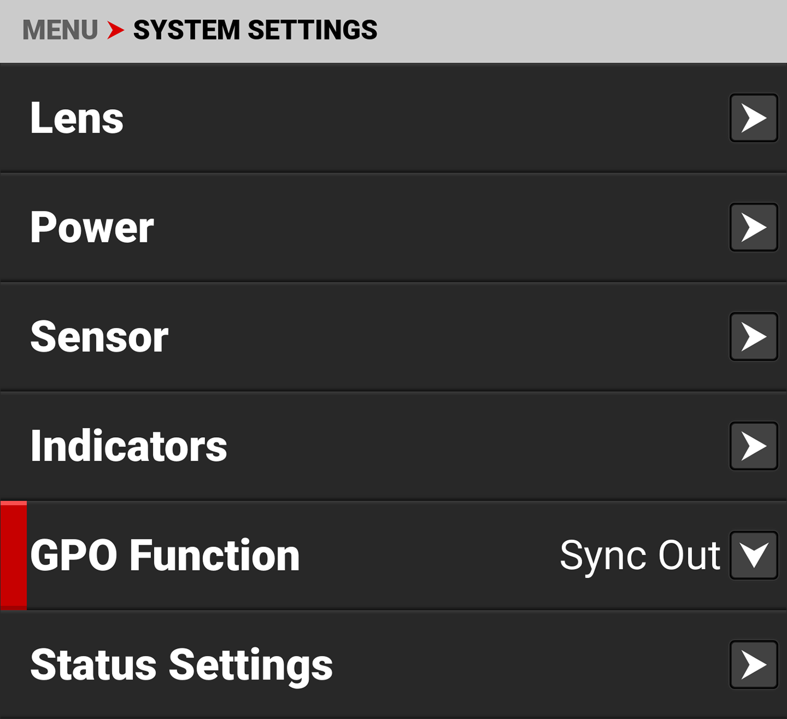
Task: Click empty space in the Lens row
Action: point(420,118)
